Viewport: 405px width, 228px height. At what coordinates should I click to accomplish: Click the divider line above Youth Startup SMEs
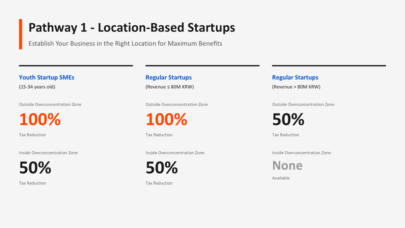(x=76, y=66)
